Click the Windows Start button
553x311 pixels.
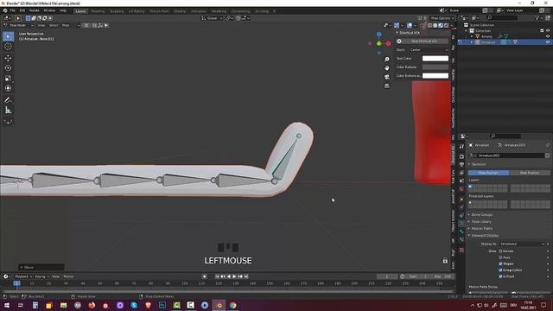(x=7, y=305)
